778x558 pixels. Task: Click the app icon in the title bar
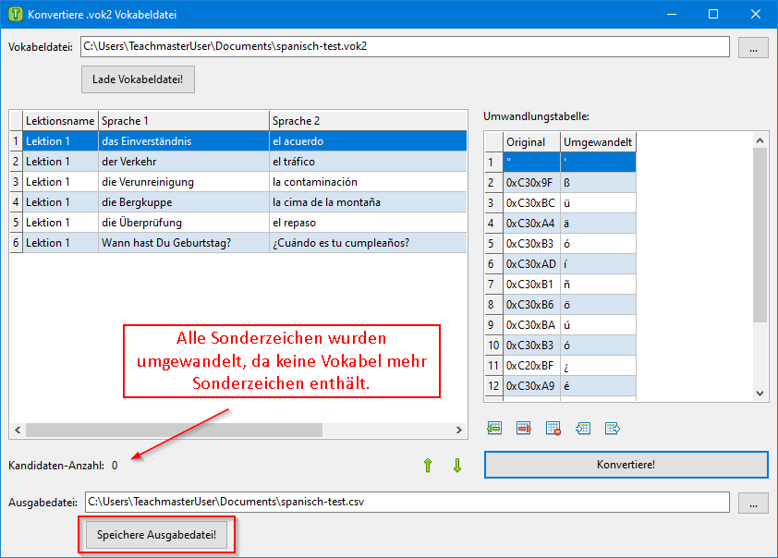[x=15, y=15]
